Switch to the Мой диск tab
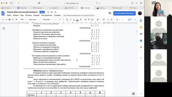This screenshot has height=97, width=172. click(x=7, y=8)
